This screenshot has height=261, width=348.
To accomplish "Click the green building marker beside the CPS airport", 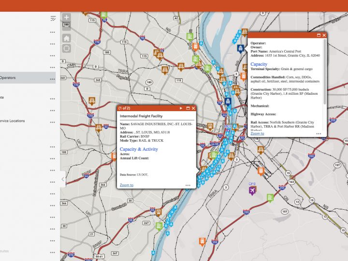I will point(270,197).
